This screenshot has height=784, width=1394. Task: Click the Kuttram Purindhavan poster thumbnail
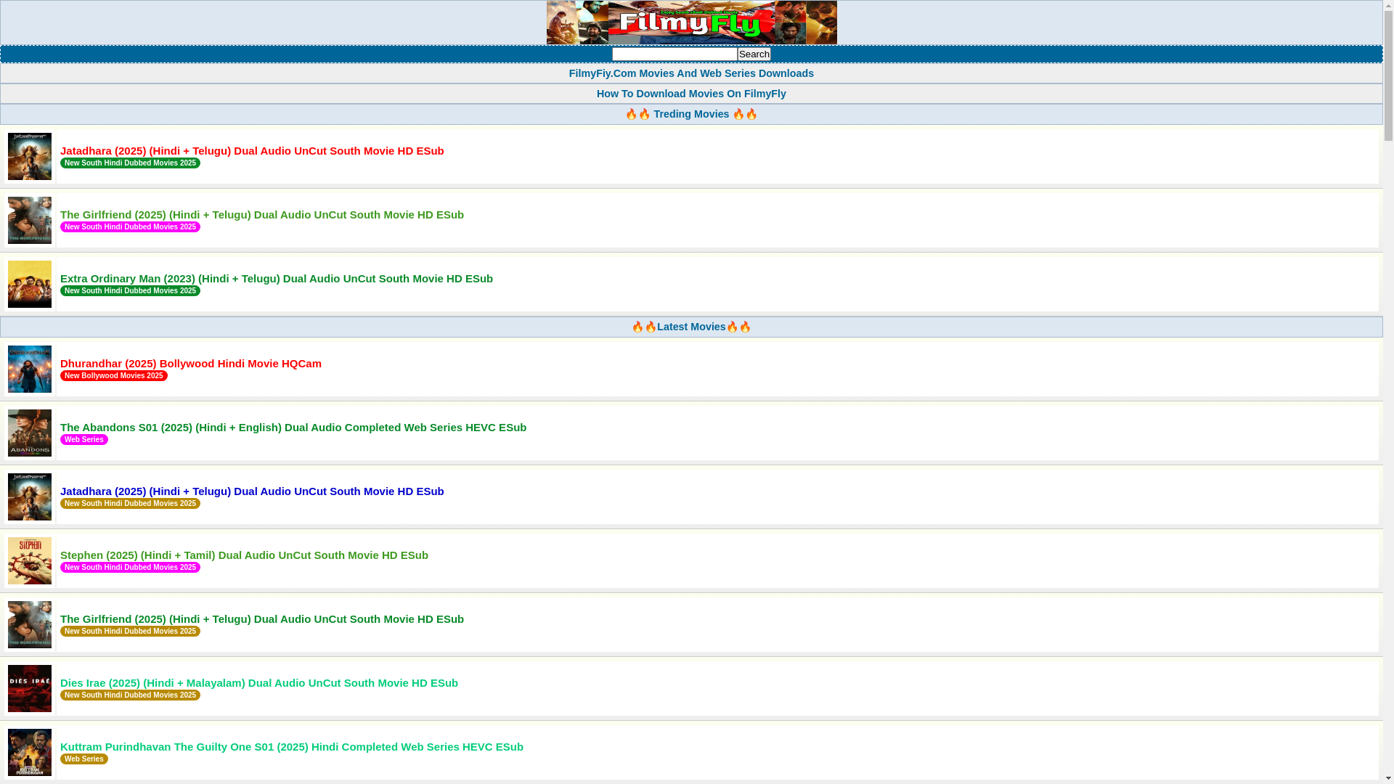pyautogui.click(x=30, y=752)
